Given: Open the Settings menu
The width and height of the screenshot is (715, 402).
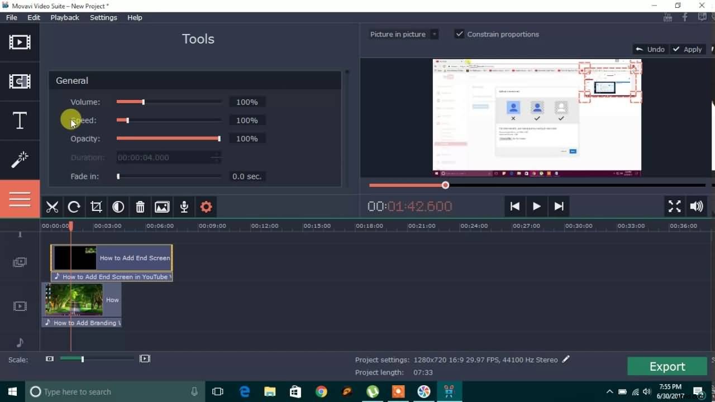Looking at the screenshot, I should pyautogui.click(x=103, y=17).
